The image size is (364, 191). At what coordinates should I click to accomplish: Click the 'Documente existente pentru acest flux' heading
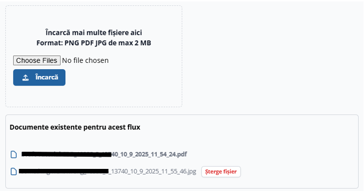click(75, 127)
